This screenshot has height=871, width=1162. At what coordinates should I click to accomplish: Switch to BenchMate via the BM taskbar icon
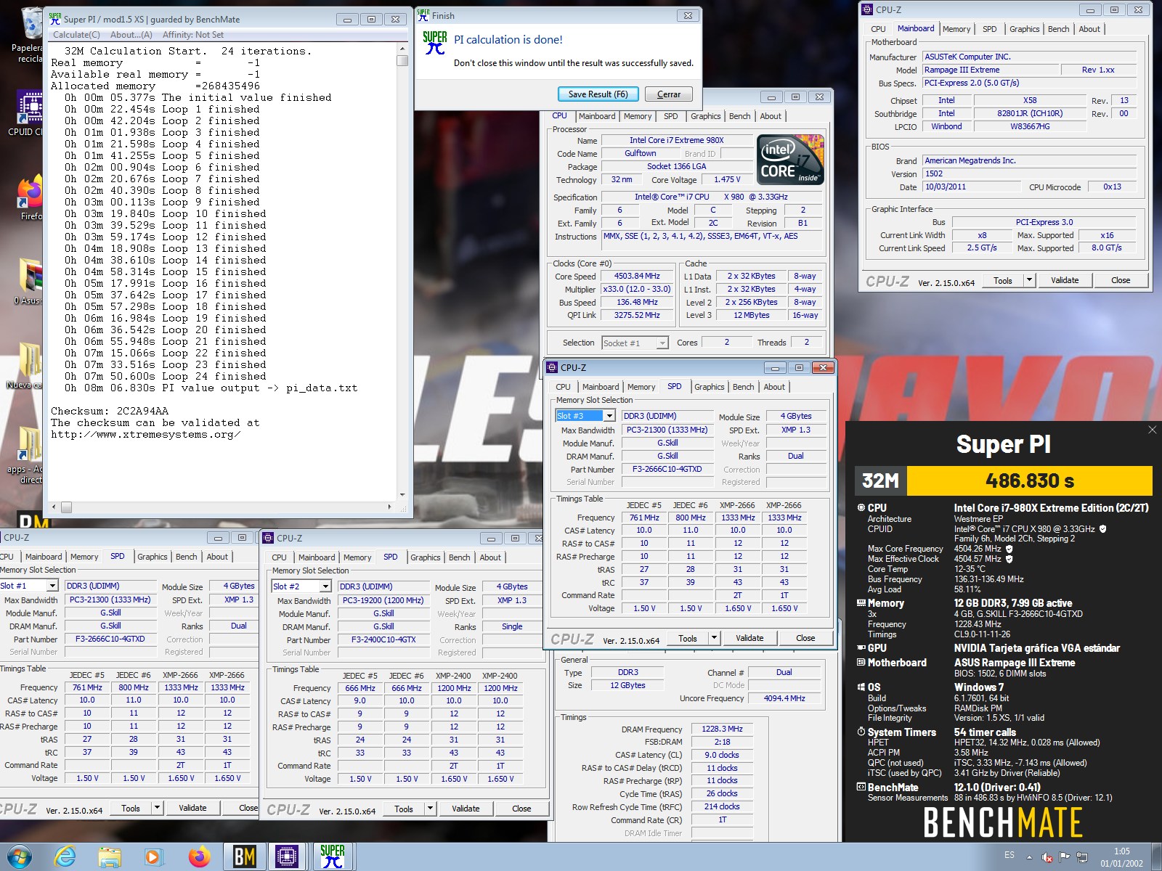click(x=244, y=857)
